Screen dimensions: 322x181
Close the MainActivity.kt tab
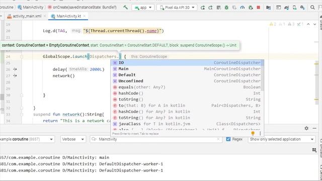84,16
